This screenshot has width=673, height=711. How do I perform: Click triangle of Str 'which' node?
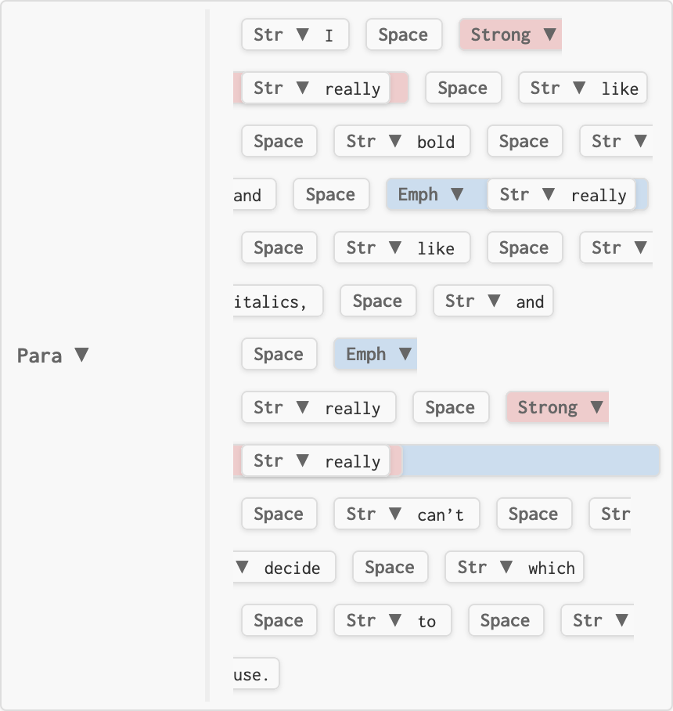tap(506, 567)
